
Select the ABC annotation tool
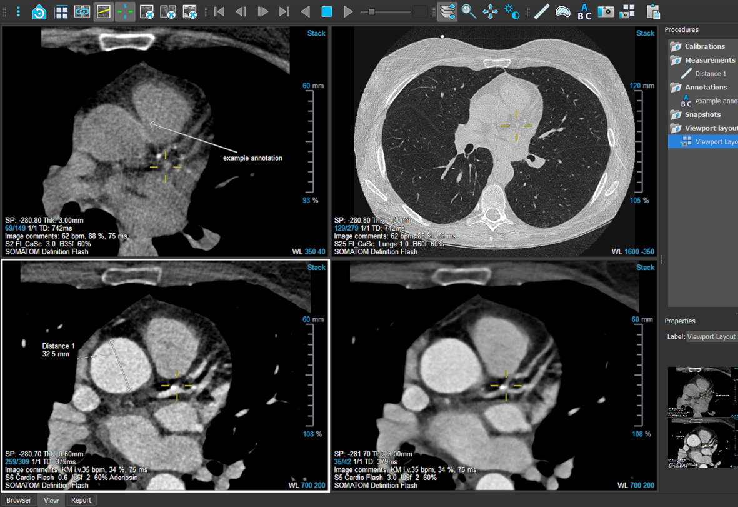tap(584, 11)
